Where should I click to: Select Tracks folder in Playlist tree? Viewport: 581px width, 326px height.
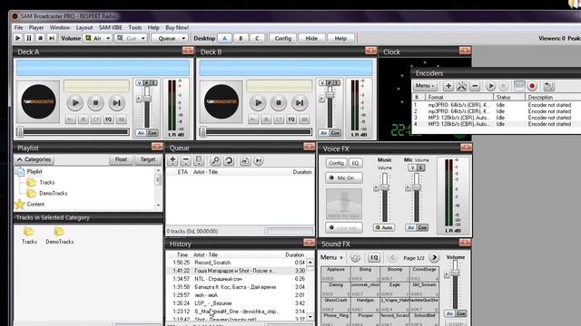47,182
